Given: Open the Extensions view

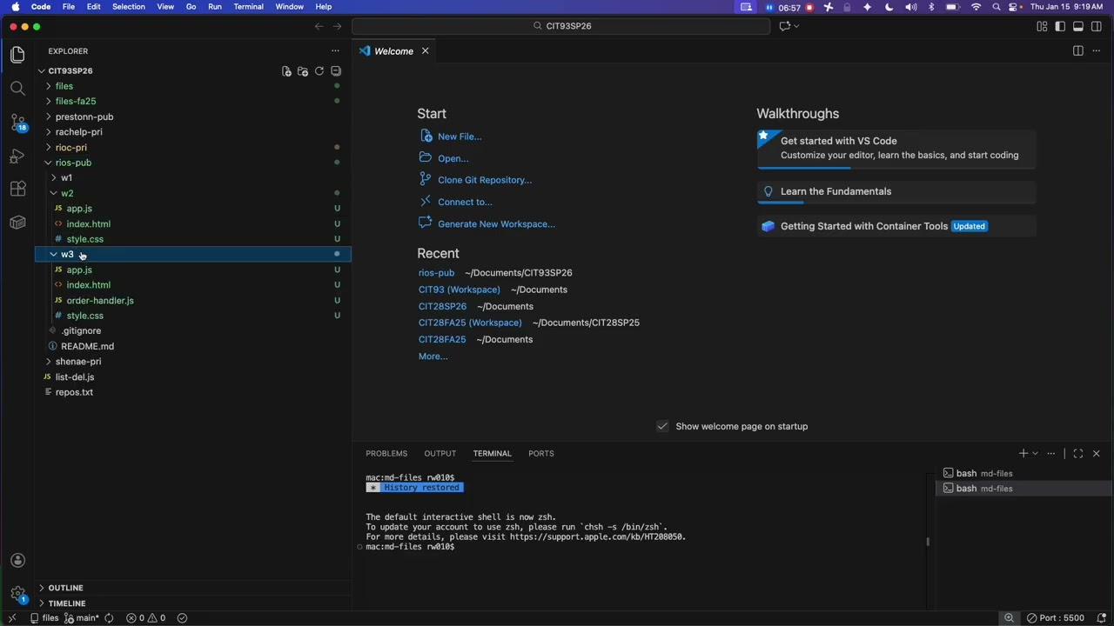Looking at the screenshot, I should 17,189.
